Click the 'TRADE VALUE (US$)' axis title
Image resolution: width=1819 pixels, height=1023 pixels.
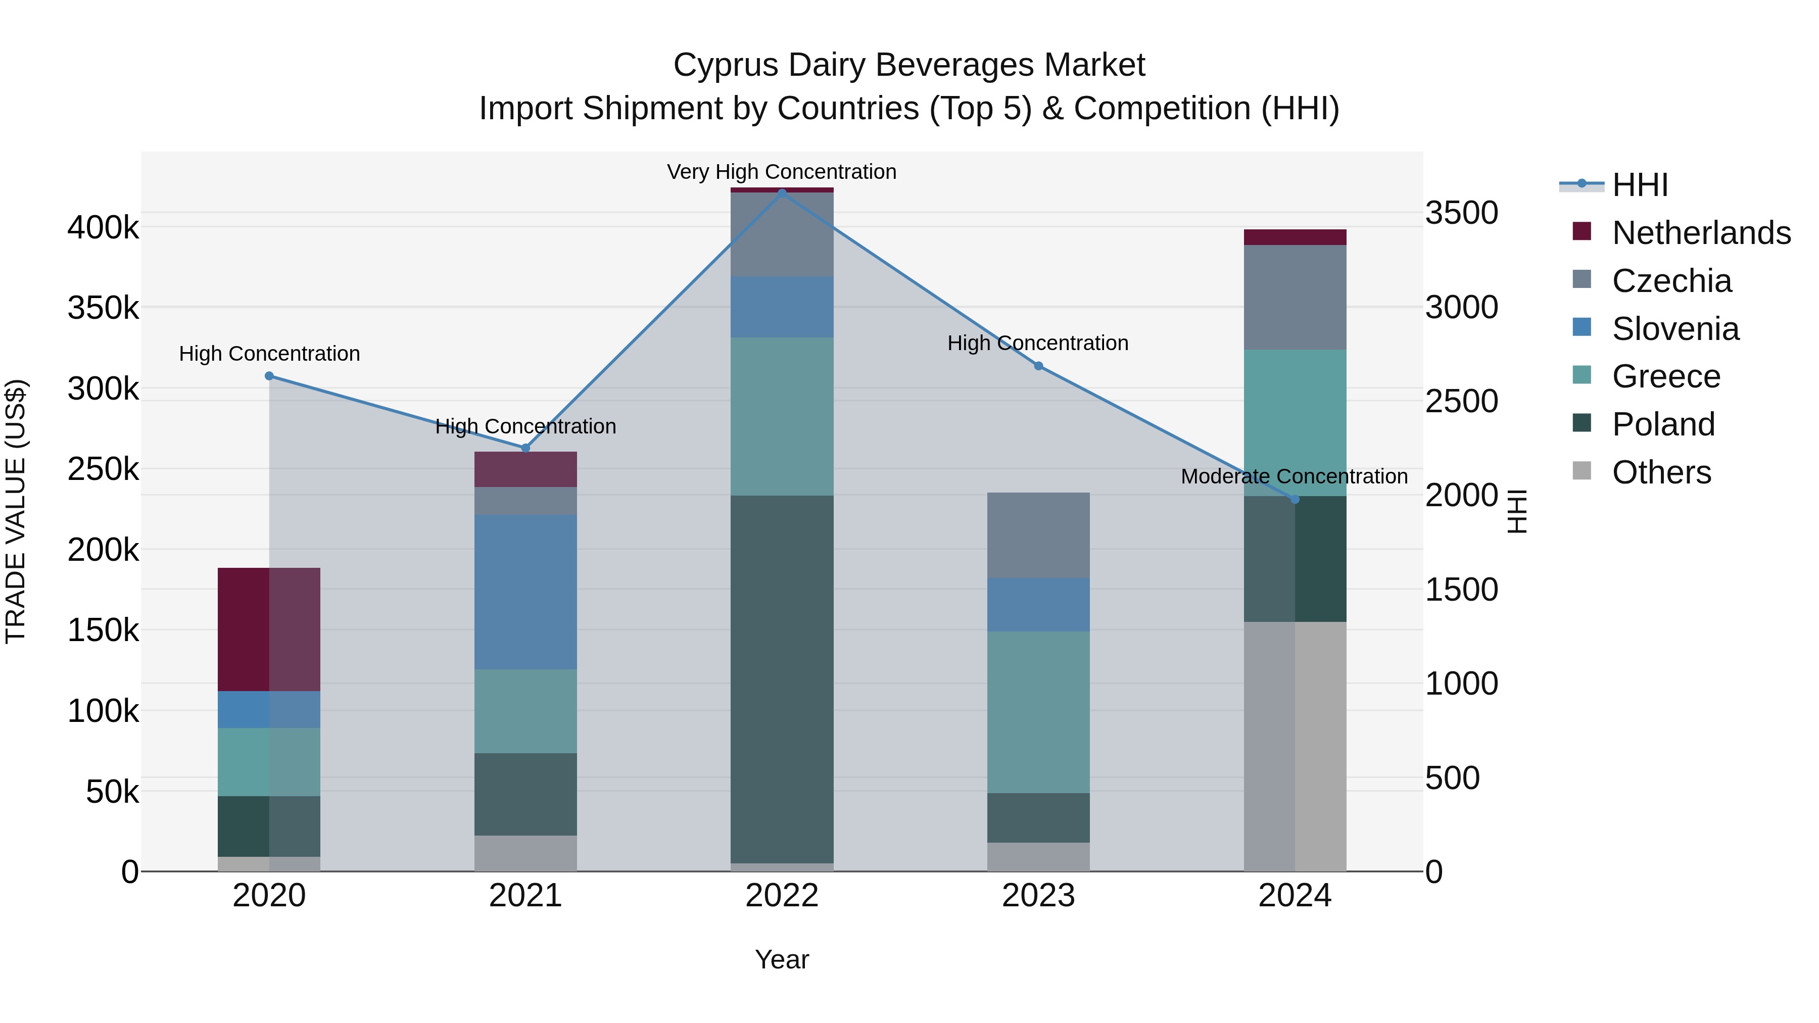16,511
